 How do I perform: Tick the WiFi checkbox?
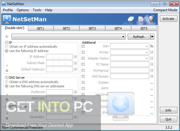(x=83, y=46)
